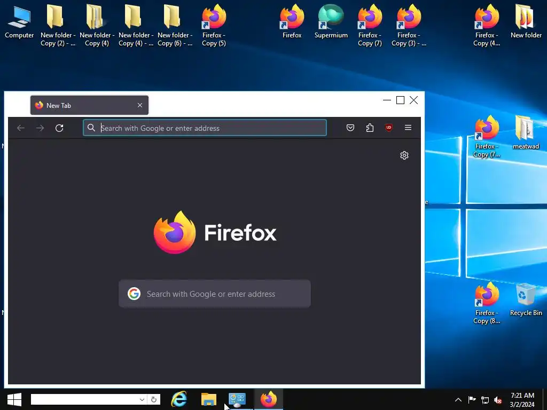Select the New folder - Copy (4) folder without trailing dots

(97, 26)
